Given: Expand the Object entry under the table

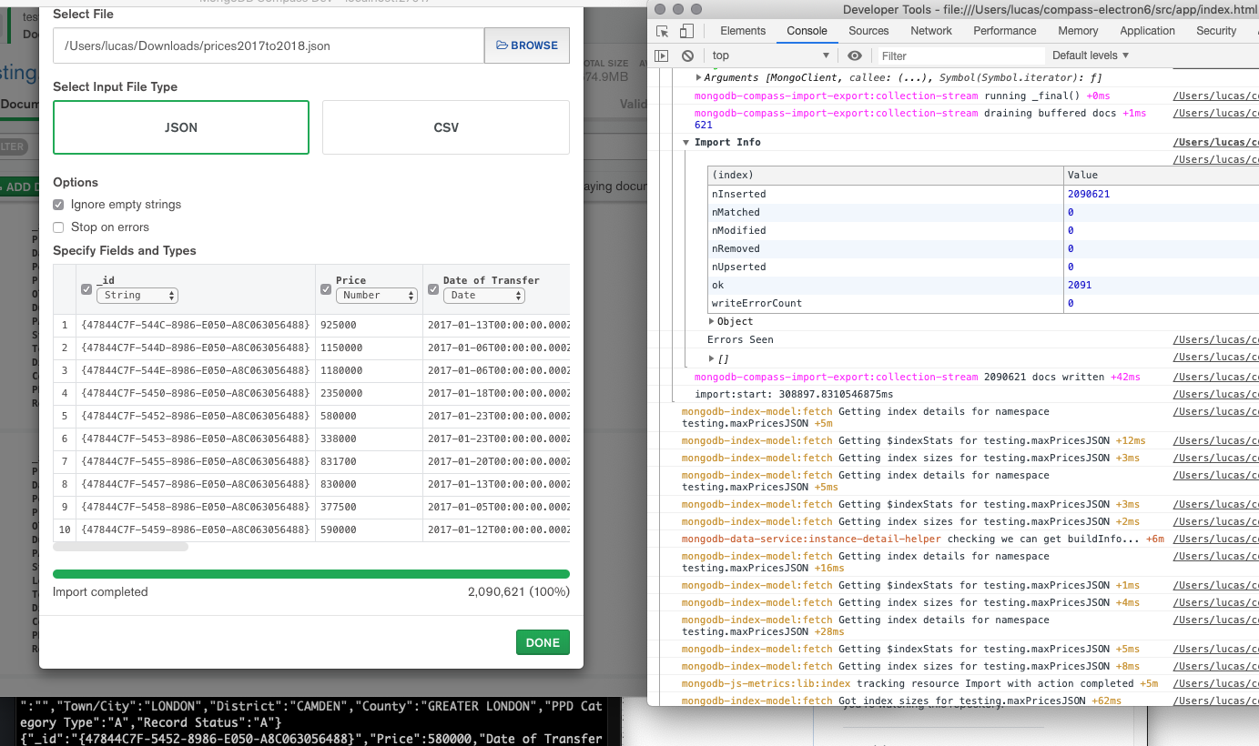Looking at the screenshot, I should 712,322.
